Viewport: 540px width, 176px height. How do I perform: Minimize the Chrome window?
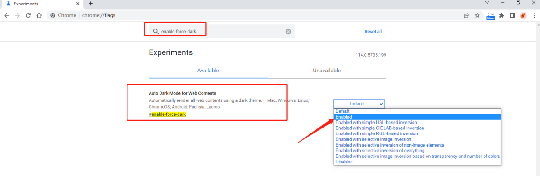(x=502, y=3)
